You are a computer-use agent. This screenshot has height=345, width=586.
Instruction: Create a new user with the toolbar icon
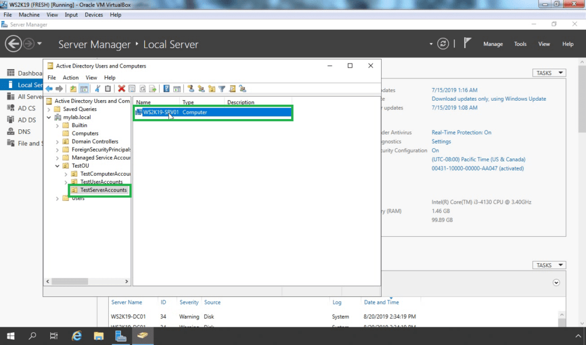[191, 88]
